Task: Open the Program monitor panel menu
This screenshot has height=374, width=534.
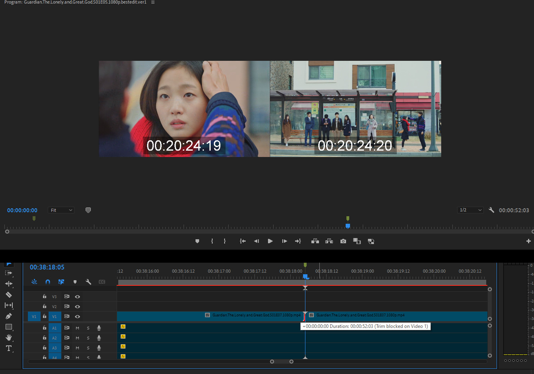Action: [153, 2]
